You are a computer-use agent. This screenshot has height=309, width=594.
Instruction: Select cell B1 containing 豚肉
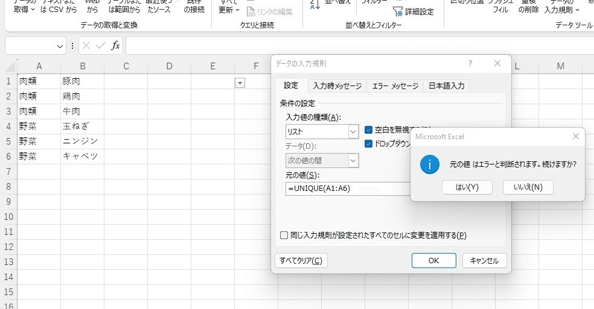point(83,81)
